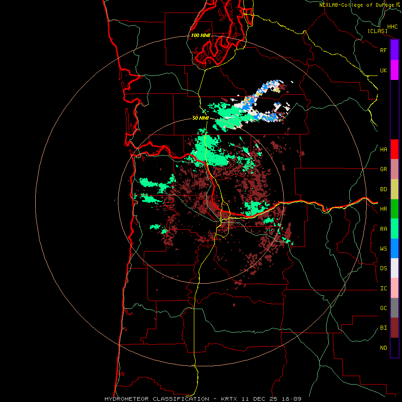Screen dimensions: 402x402
Task: Click the HYDROMETEOR CLASSIFICATION title text
Action: 157,399
